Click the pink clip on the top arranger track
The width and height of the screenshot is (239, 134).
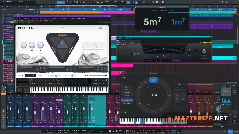[x=116, y=12]
